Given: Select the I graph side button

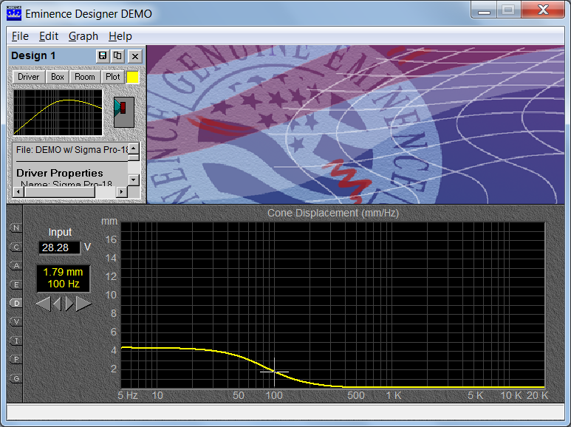Looking at the screenshot, I should tap(16, 341).
